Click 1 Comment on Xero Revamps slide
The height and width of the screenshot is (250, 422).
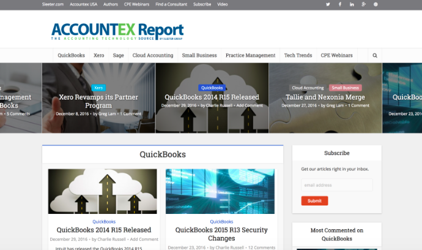130,114
